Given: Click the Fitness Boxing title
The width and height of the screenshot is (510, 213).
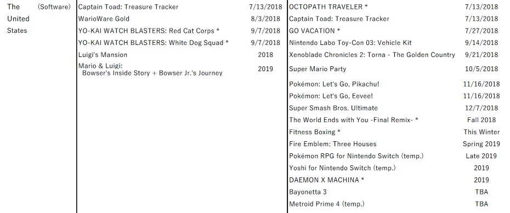Looking at the screenshot, I should pos(315,132).
